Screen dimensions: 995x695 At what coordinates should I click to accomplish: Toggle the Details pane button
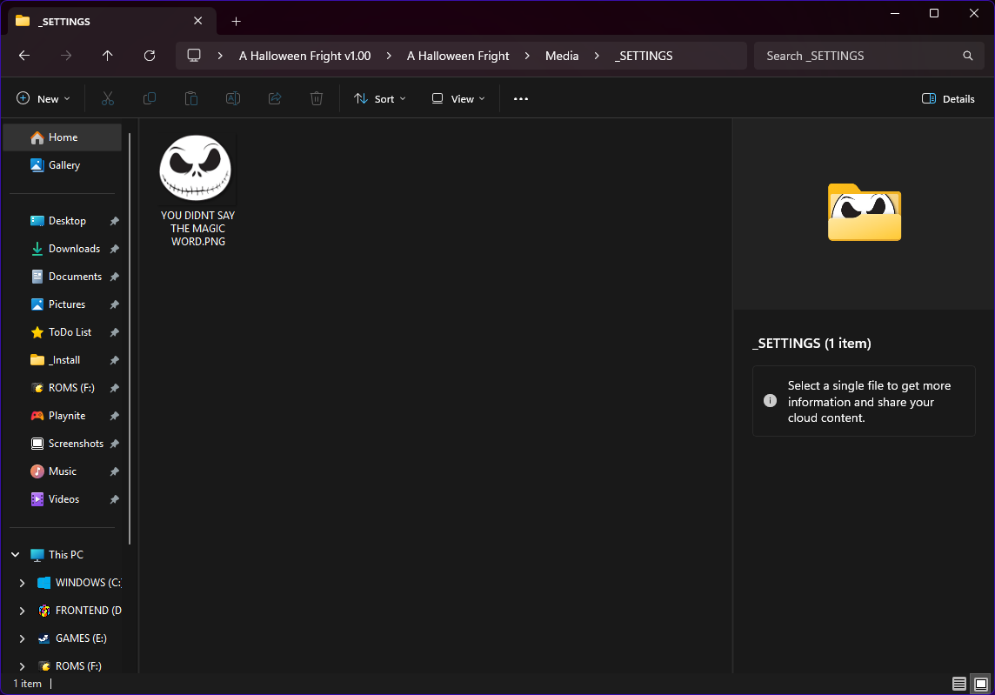pos(948,99)
